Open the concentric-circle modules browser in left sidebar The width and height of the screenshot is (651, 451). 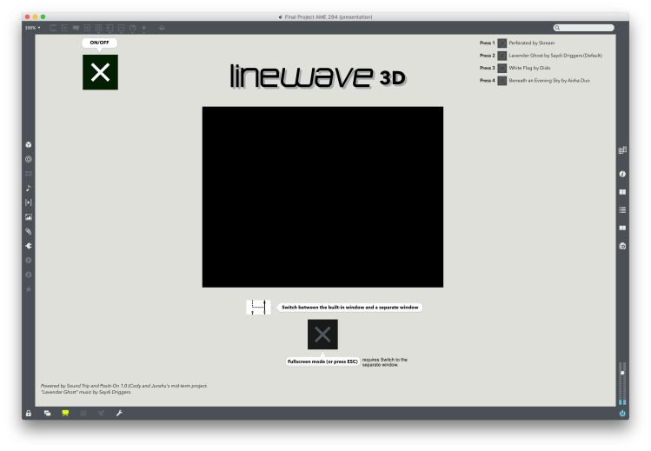[28, 159]
